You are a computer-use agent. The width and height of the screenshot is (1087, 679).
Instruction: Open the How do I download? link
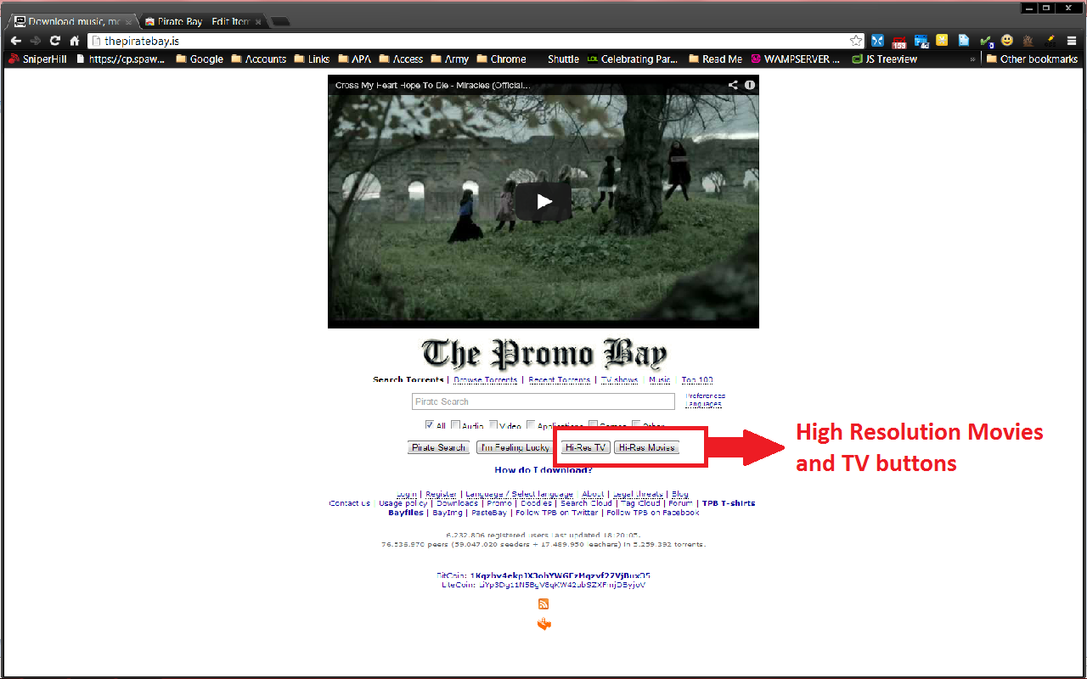(543, 469)
